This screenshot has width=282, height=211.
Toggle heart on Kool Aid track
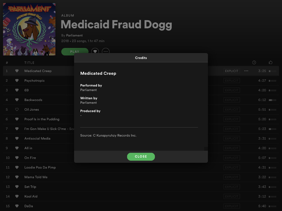pyautogui.click(x=17, y=196)
